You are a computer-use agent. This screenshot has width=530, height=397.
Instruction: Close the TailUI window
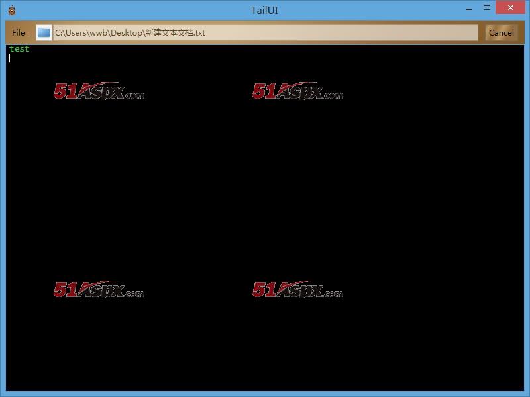pos(510,7)
